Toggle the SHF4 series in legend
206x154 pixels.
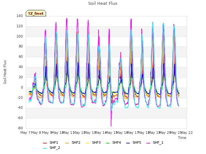(113, 142)
